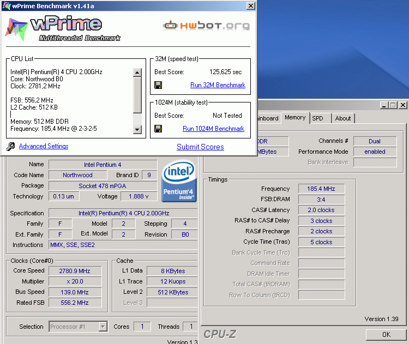Click the Bus Speed 139.0 MHz field

75,292
